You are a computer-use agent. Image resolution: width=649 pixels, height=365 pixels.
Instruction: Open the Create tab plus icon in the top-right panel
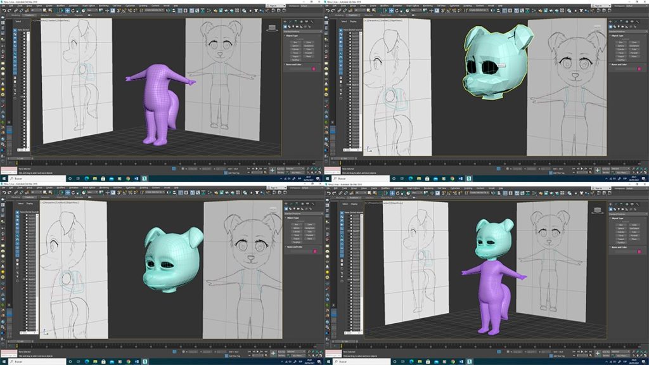[x=611, y=22]
